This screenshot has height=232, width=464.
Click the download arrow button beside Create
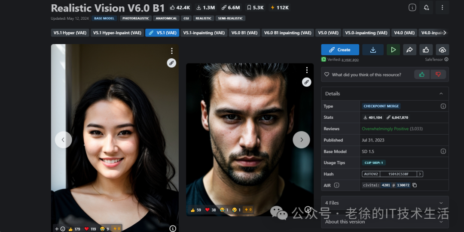tap(373, 50)
